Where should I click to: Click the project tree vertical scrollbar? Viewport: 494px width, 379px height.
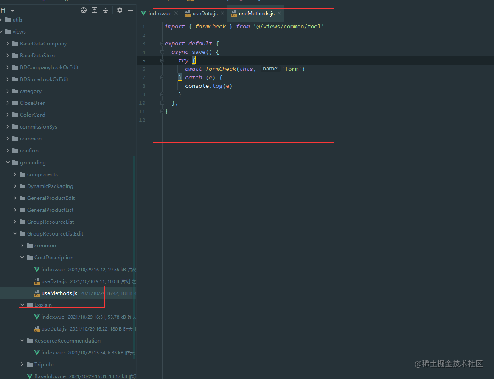click(x=135, y=255)
